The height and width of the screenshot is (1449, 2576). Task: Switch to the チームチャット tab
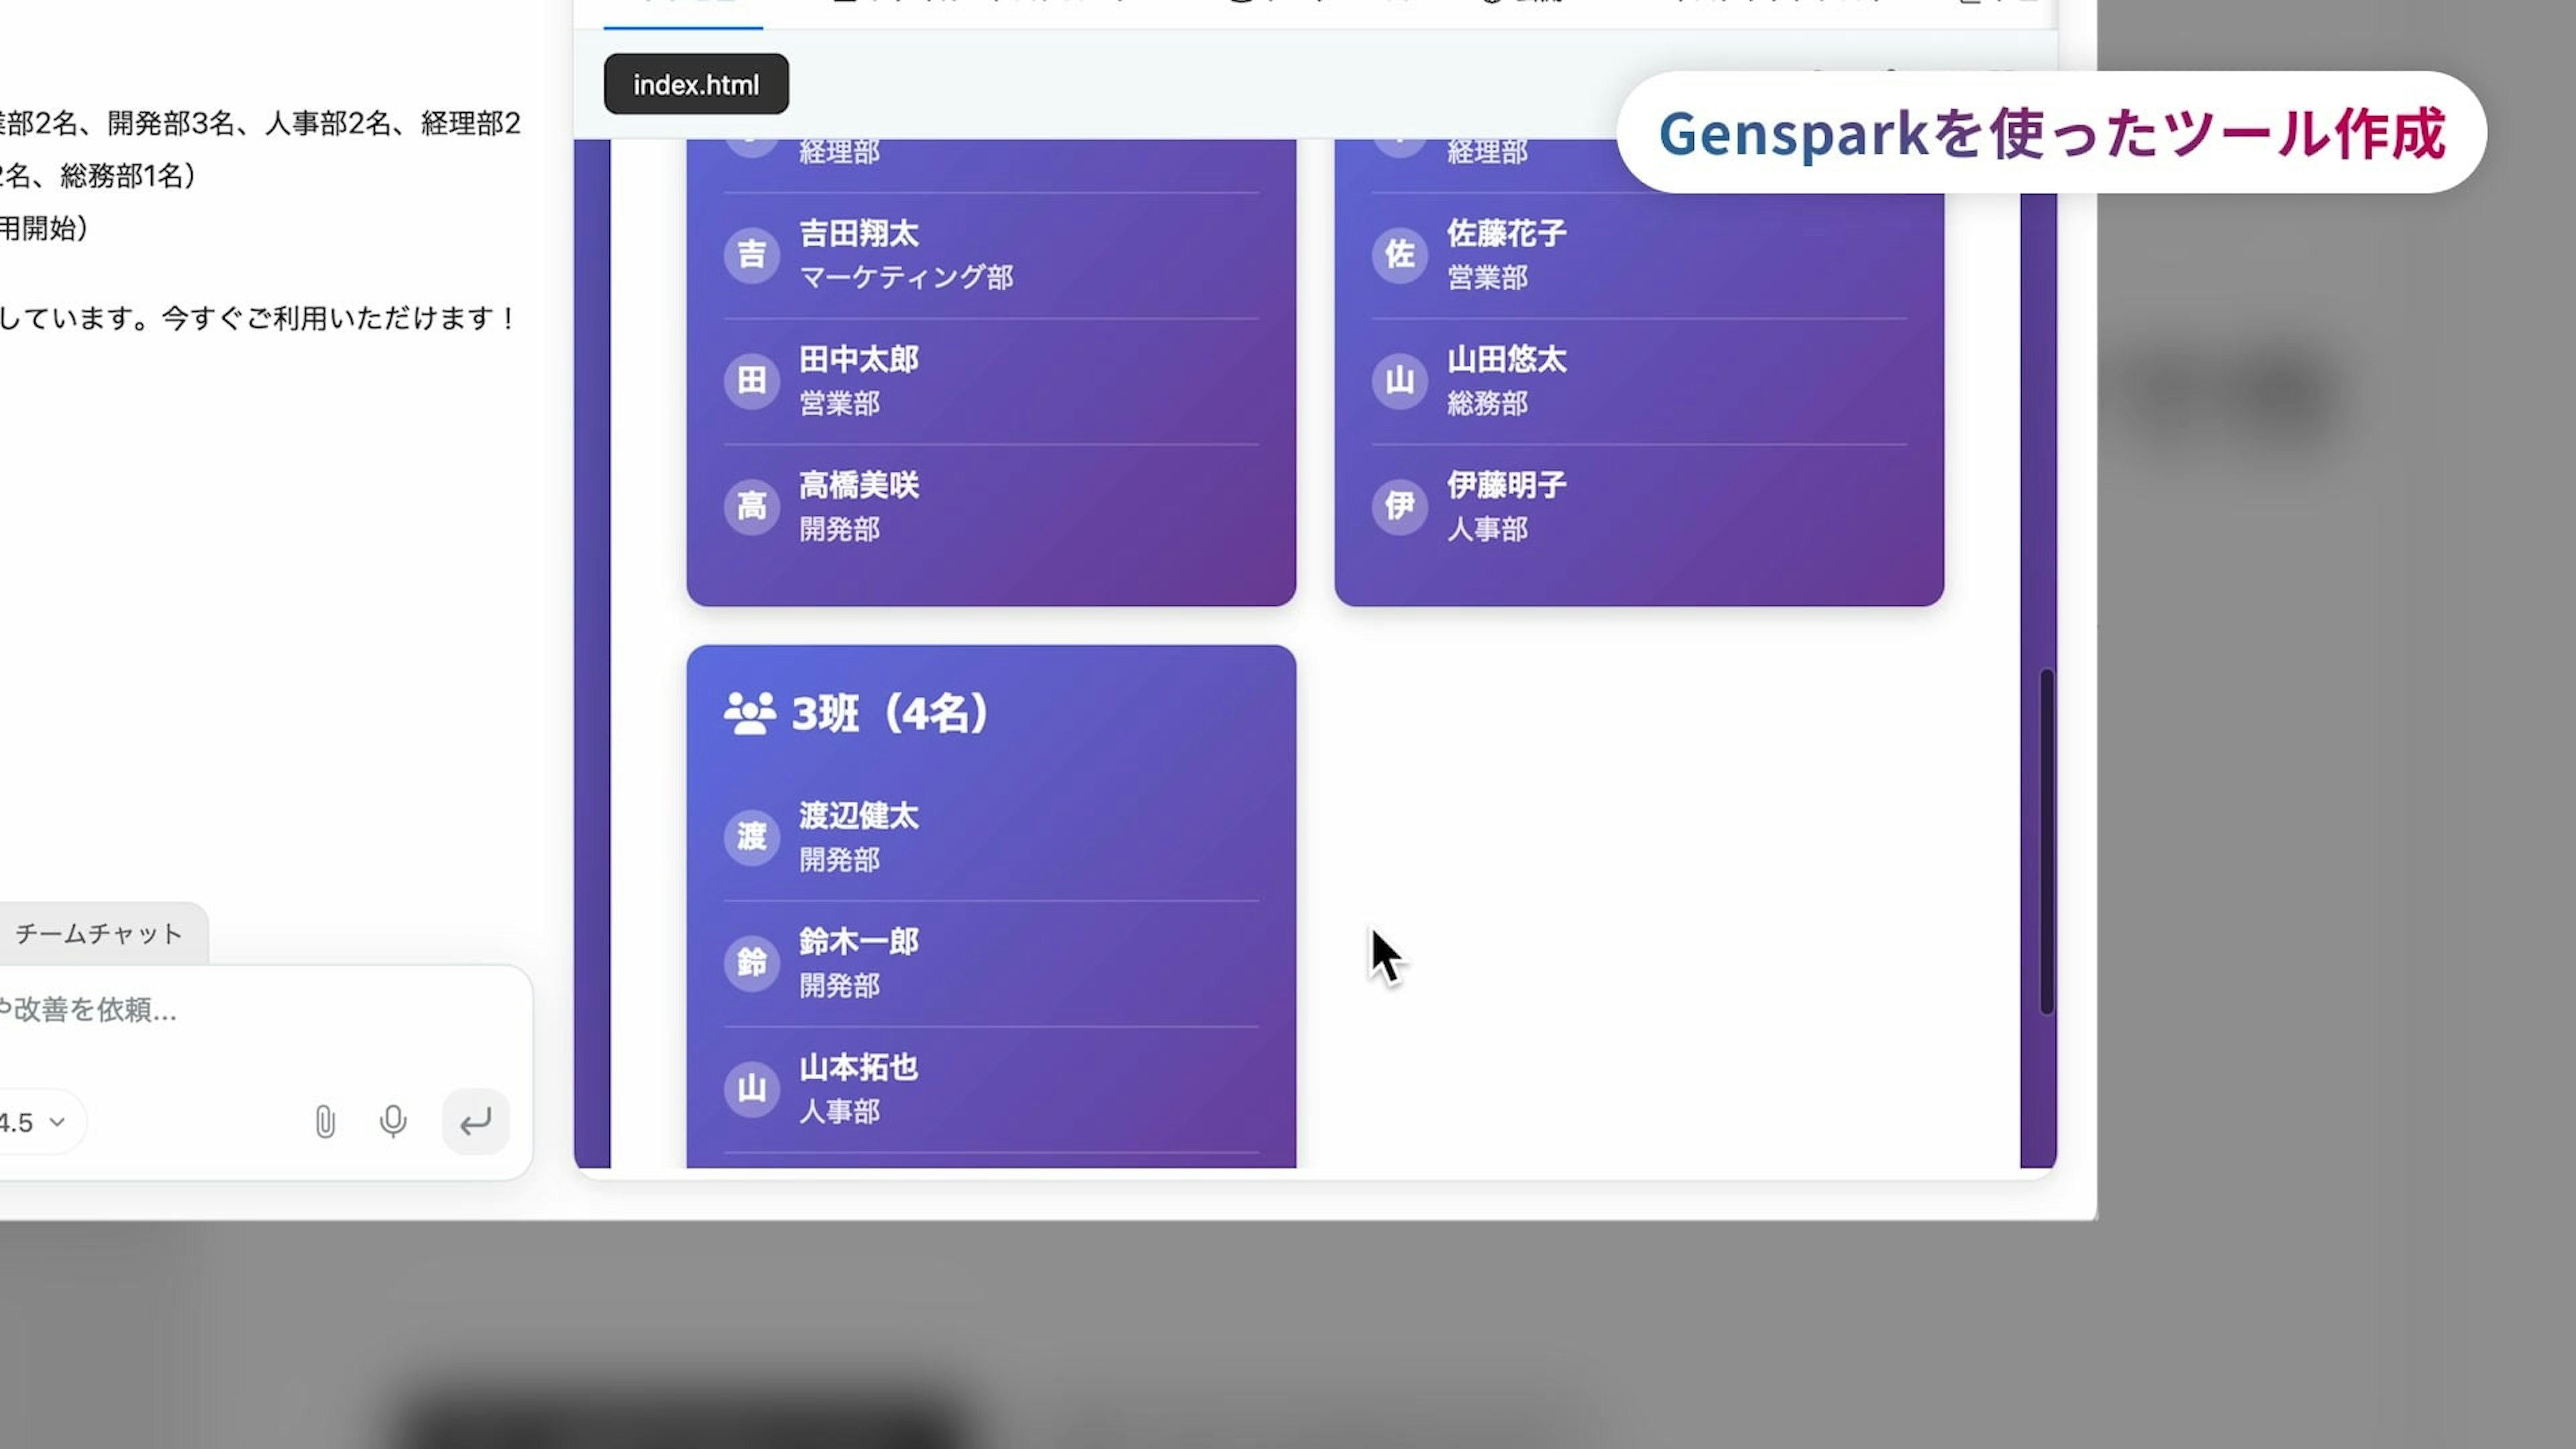tap(99, 934)
